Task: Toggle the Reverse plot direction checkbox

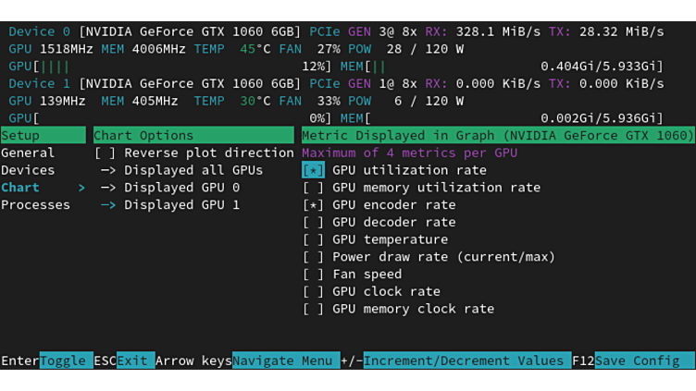Action: click(x=106, y=153)
